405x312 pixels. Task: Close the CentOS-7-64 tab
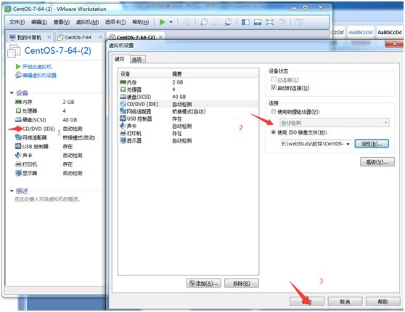click(100, 38)
